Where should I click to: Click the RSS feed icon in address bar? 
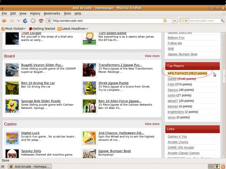165,21
